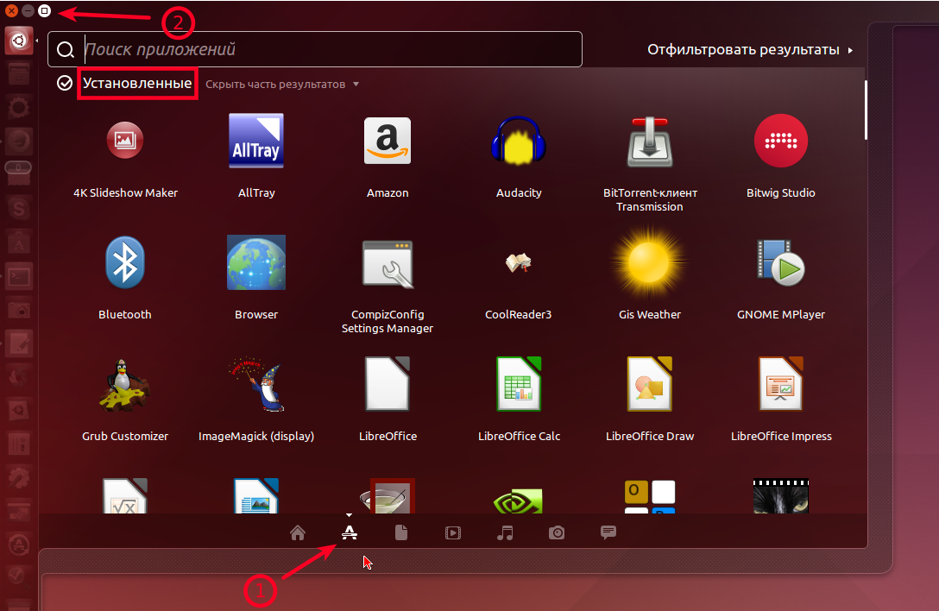
Task: Launch LibreOffice Impress
Action: click(x=781, y=384)
